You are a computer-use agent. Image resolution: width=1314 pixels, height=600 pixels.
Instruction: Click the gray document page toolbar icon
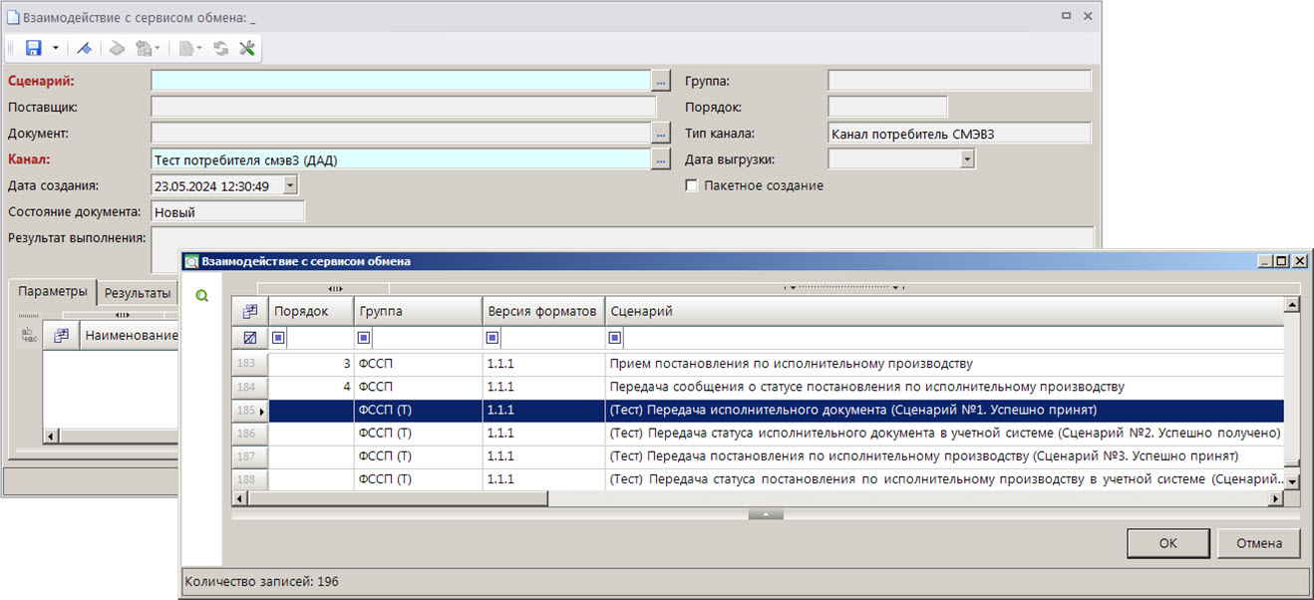[x=188, y=48]
